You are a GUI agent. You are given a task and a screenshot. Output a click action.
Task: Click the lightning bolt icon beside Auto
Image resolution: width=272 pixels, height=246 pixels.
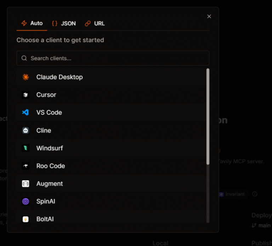pyautogui.click(x=24, y=23)
